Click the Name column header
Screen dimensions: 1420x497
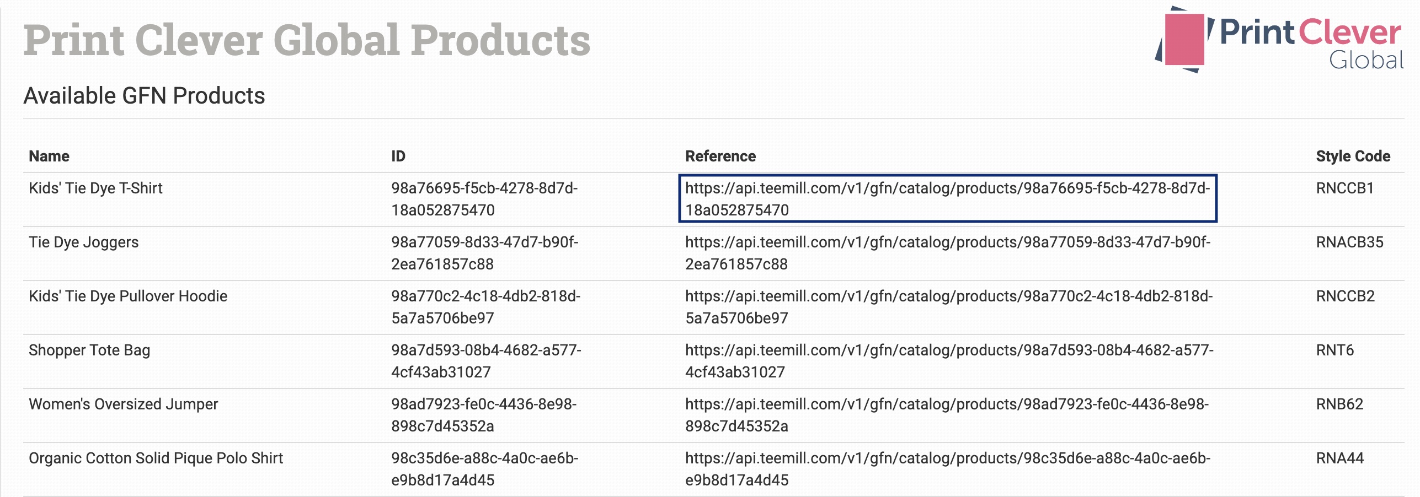[x=49, y=156]
